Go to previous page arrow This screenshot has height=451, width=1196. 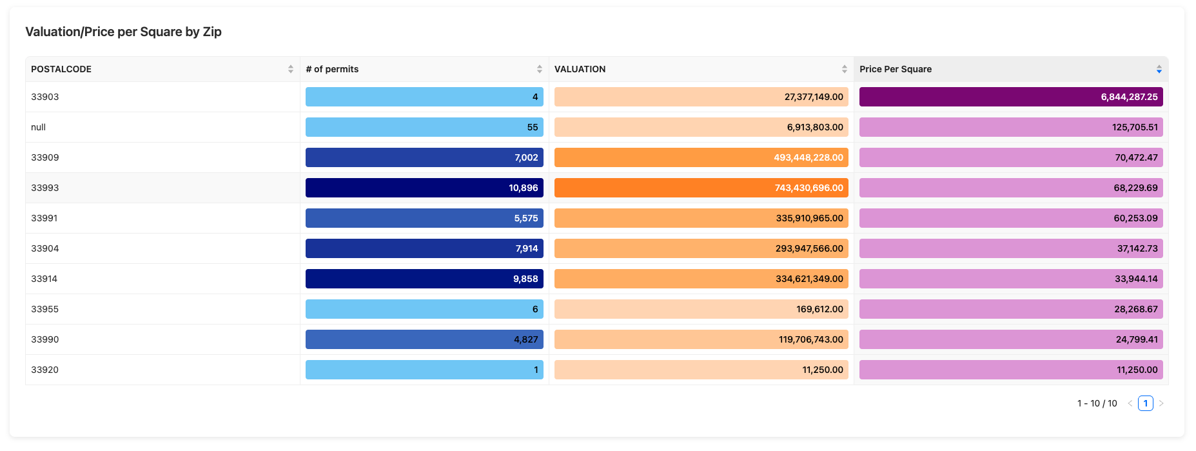tap(1130, 403)
